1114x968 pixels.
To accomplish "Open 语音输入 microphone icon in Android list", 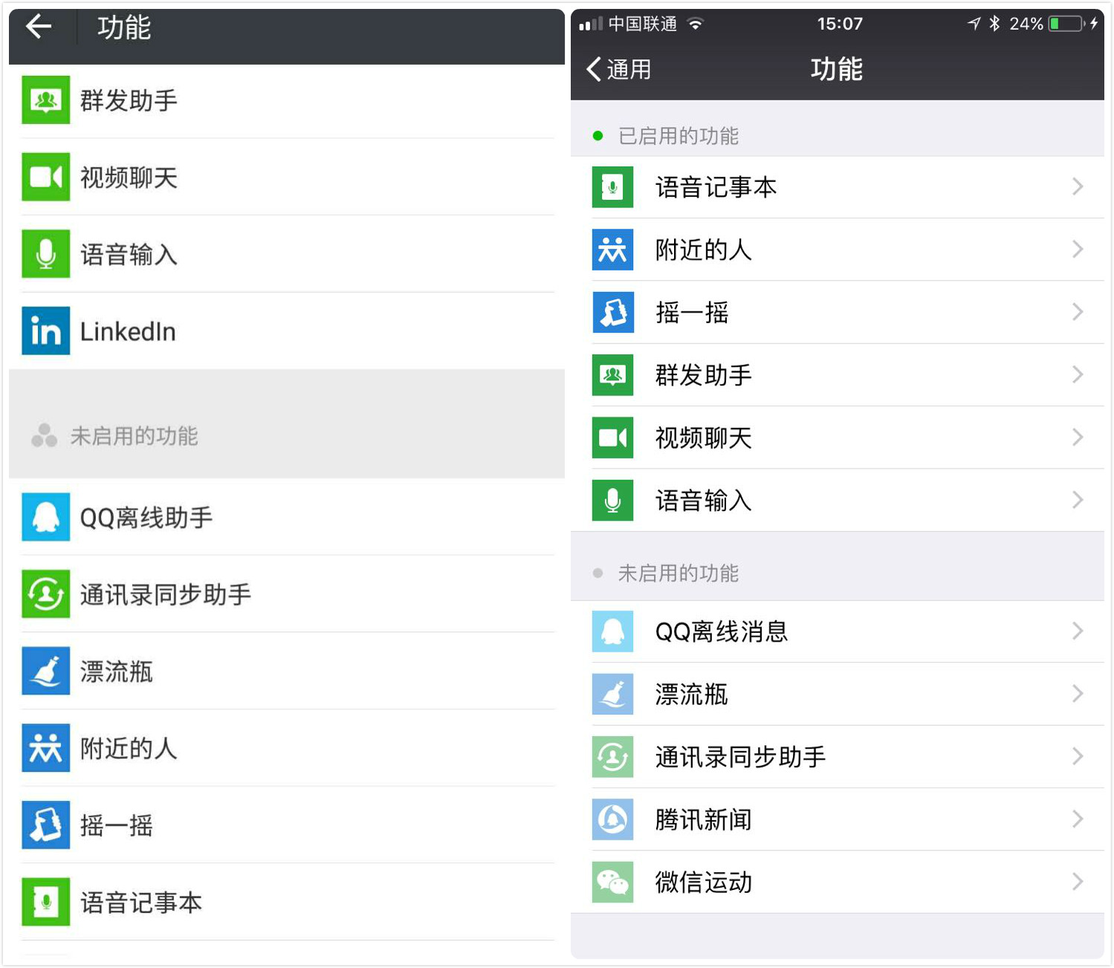I will pos(45,254).
